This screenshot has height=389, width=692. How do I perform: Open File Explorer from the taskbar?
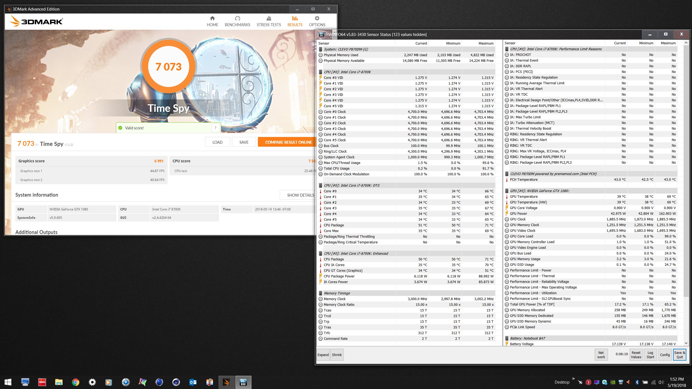[x=59, y=382]
